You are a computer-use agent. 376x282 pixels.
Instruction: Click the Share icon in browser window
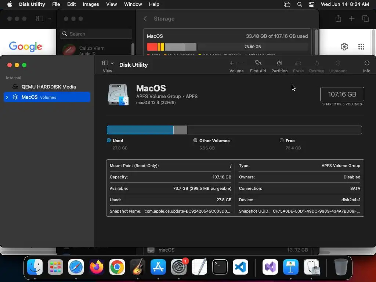pos(338,18)
